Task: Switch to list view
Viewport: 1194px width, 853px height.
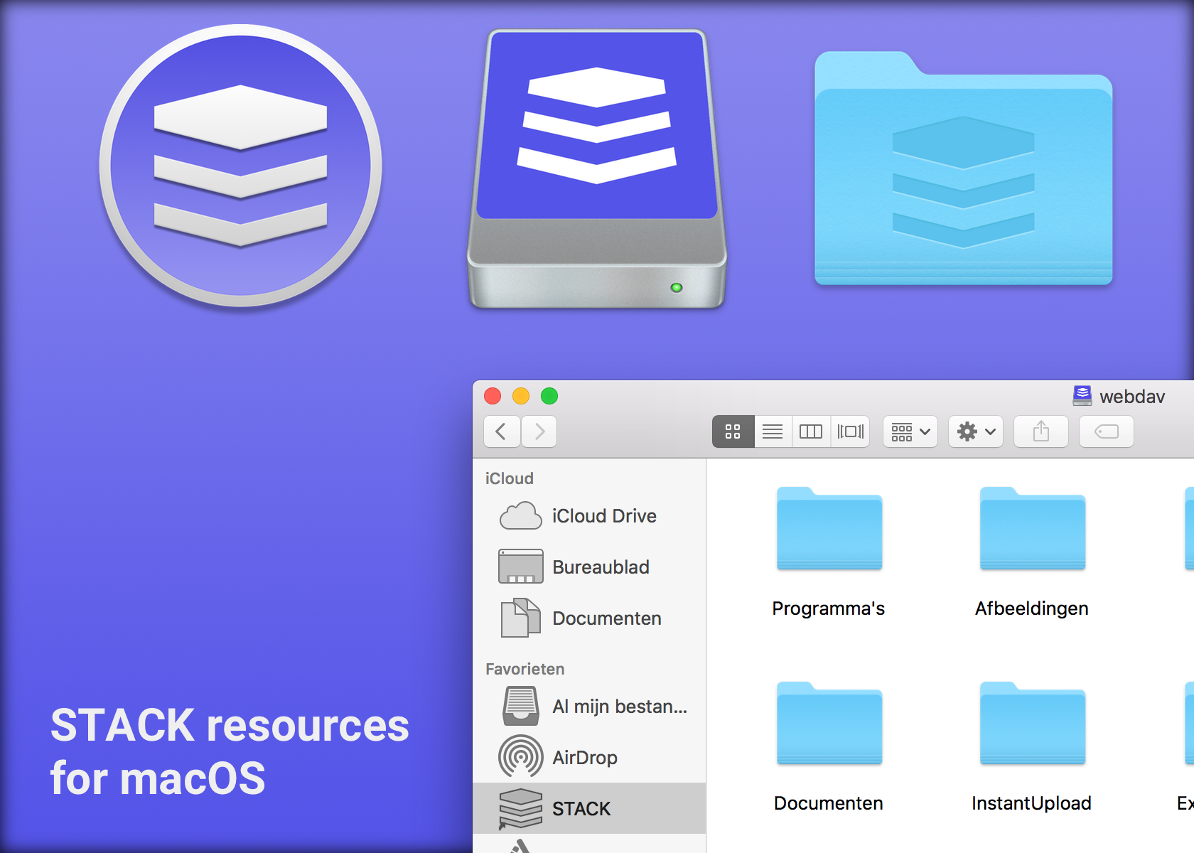Action: pos(772,431)
